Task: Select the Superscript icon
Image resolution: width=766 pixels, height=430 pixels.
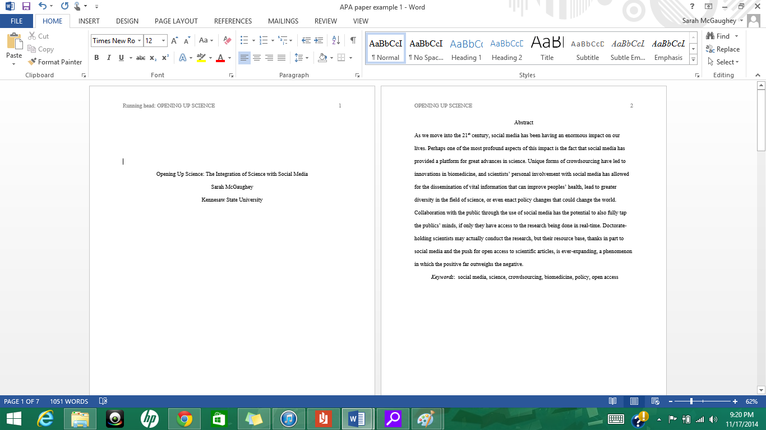Action: [164, 58]
